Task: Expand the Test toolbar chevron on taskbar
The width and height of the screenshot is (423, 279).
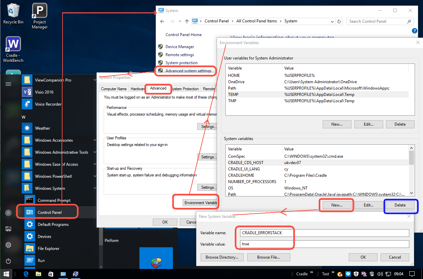Action: [x=333, y=273]
